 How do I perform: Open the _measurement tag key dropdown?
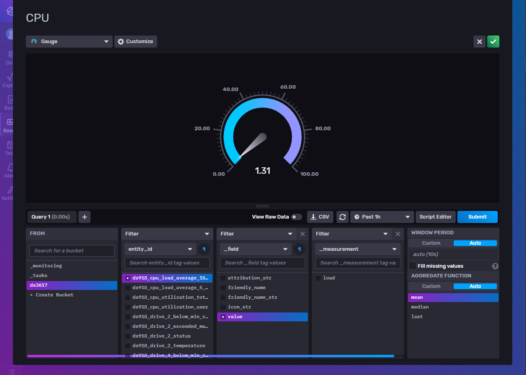point(358,249)
